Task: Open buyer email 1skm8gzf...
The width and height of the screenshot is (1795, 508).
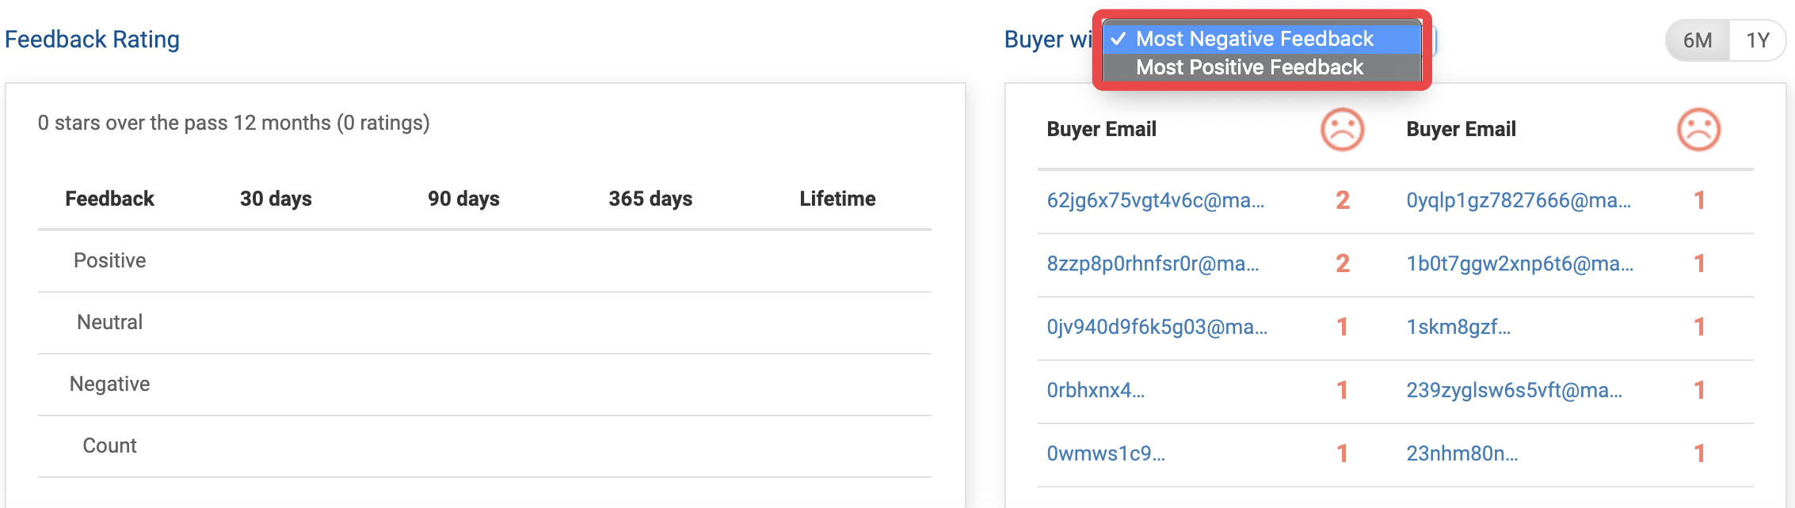Action: [x=1458, y=327]
